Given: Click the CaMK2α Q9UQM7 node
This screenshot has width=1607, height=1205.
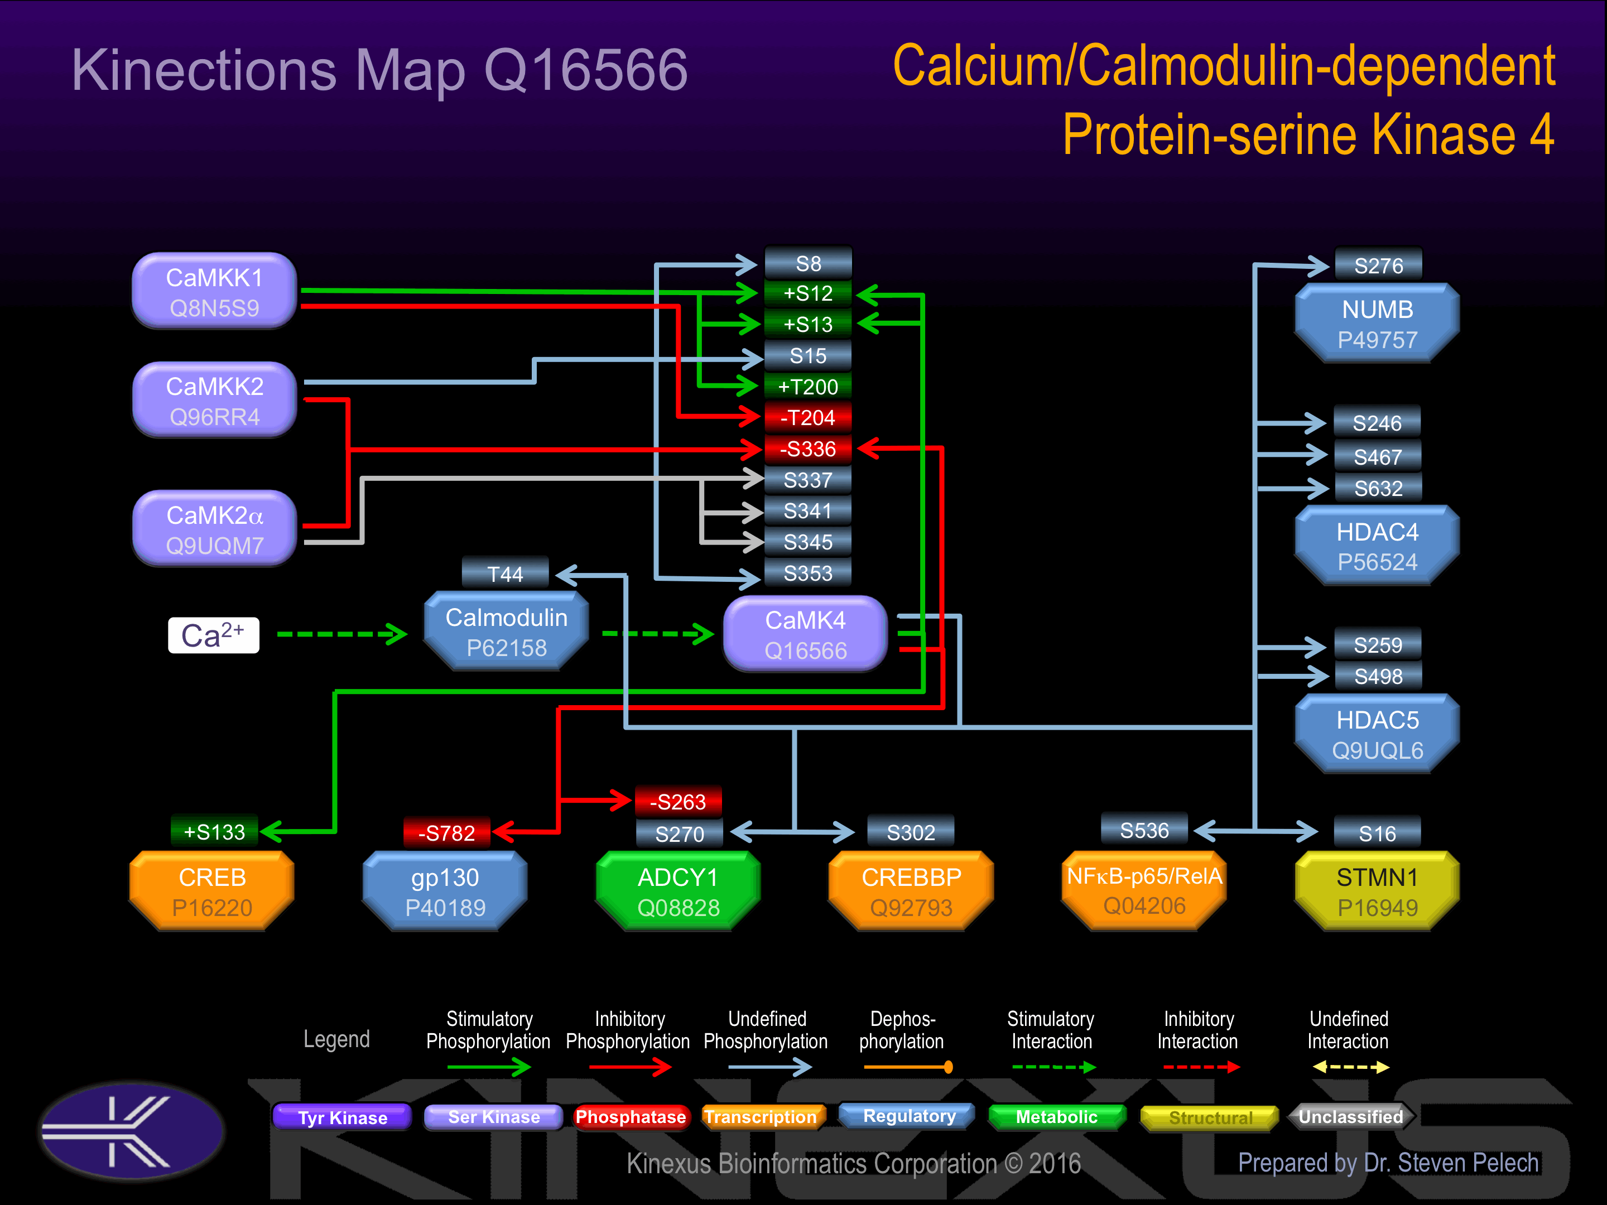Looking at the screenshot, I should [214, 529].
